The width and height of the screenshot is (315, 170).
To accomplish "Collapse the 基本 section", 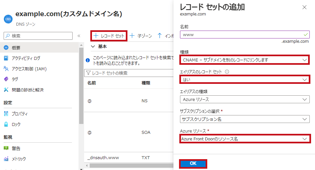I will coord(93,46).
